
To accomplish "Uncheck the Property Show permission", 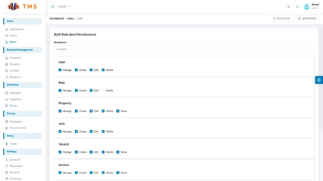I will tap(118, 111).
